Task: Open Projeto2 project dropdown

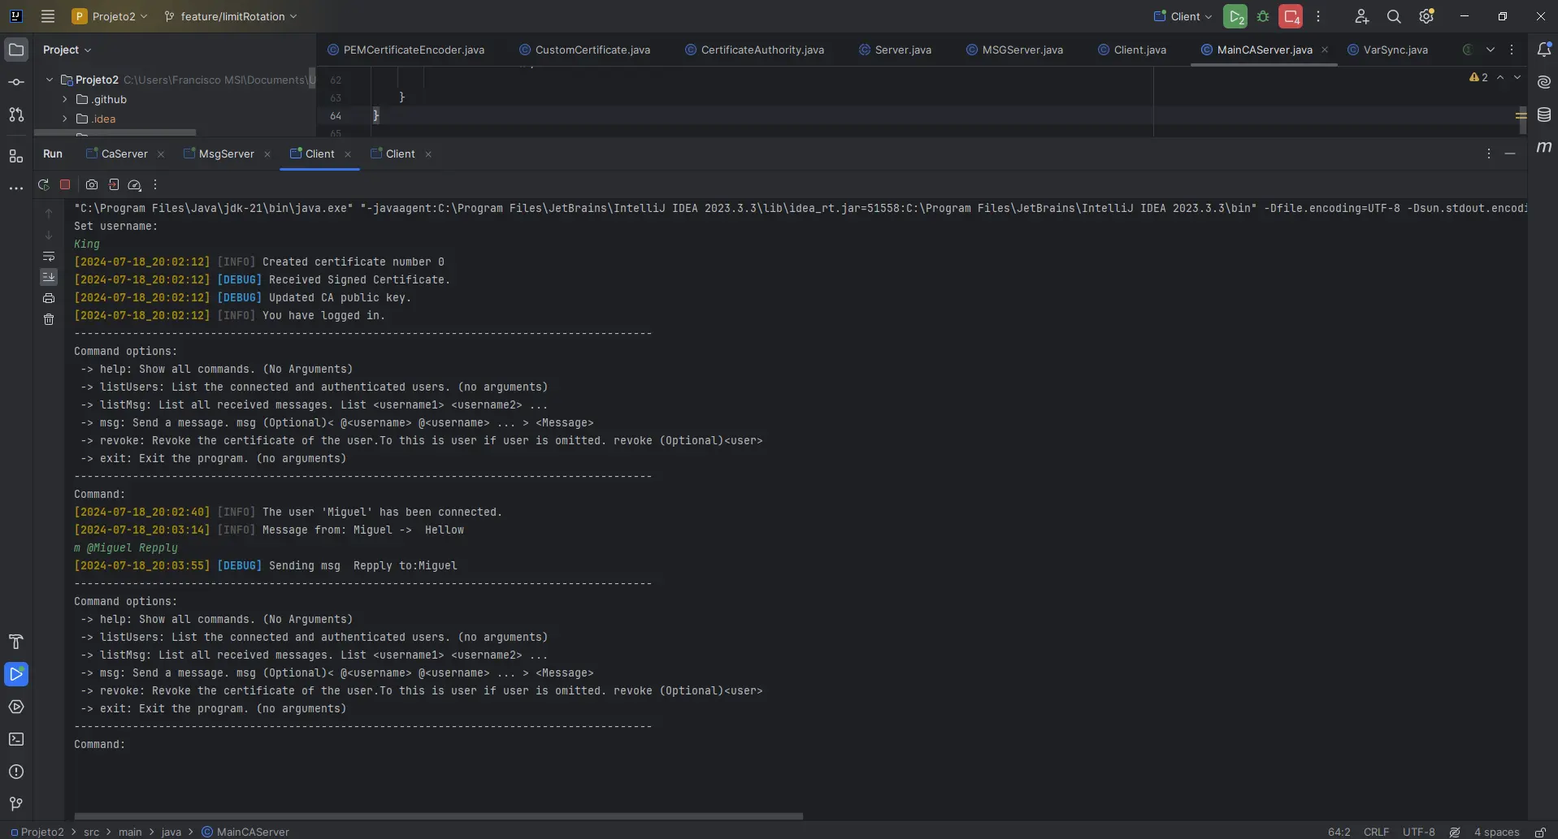Action: [x=110, y=16]
